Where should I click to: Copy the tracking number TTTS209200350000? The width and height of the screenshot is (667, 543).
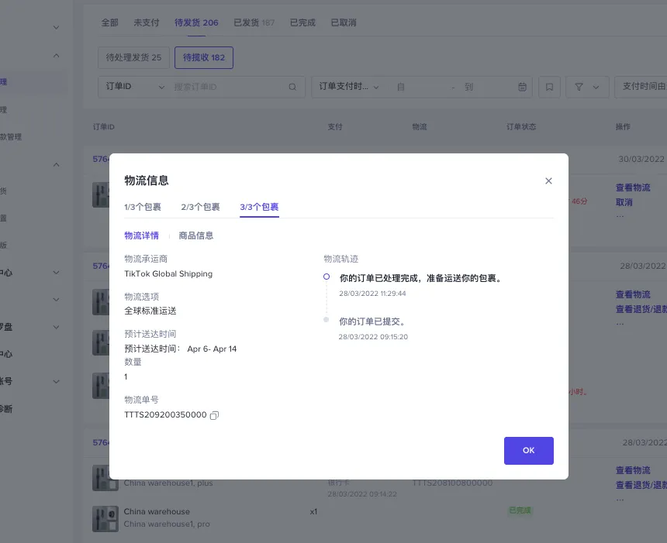click(x=214, y=415)
